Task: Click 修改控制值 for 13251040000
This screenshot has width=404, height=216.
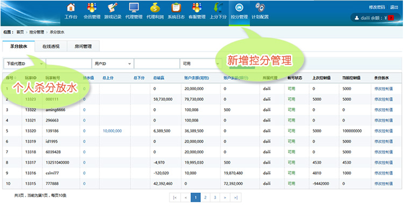Action: click(x=383, y=162)
